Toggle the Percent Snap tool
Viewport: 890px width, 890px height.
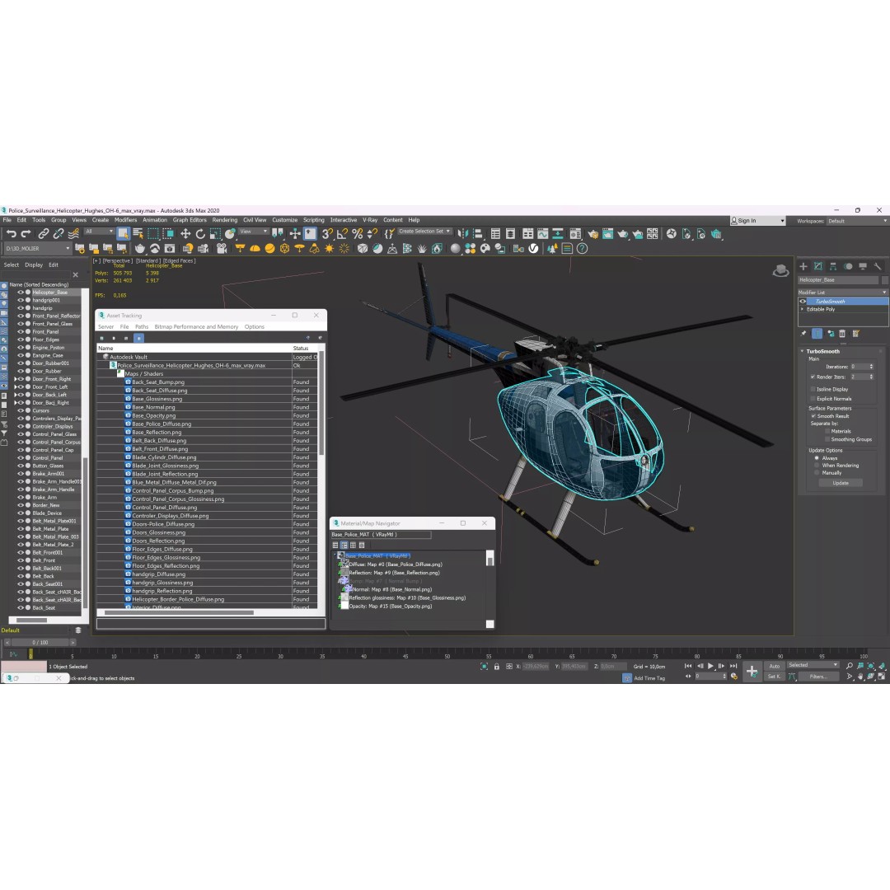click(x=357, y=234)
